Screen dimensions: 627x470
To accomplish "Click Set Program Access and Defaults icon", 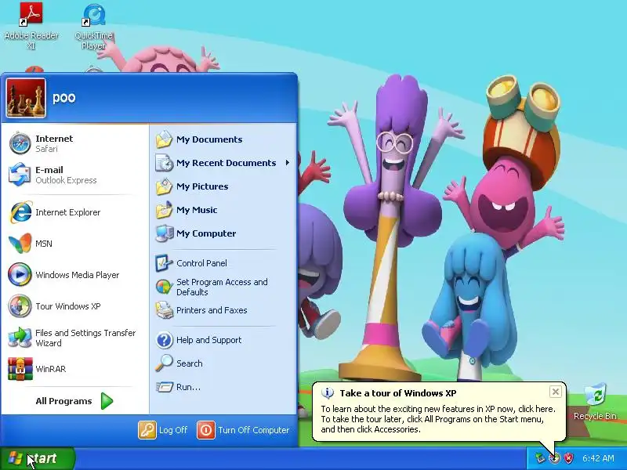I will [164, 287].
